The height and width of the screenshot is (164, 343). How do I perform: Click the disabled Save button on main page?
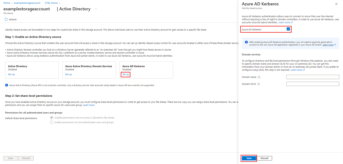click(x=10, y=158)
